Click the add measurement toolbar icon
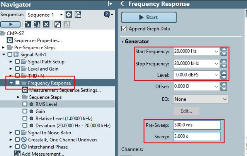 pyautogui.click(x=37, y=24)
